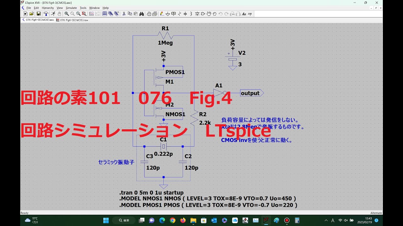Halt the simulation with hand icon
Screen dimensions: 403x226
coord(59,14)
